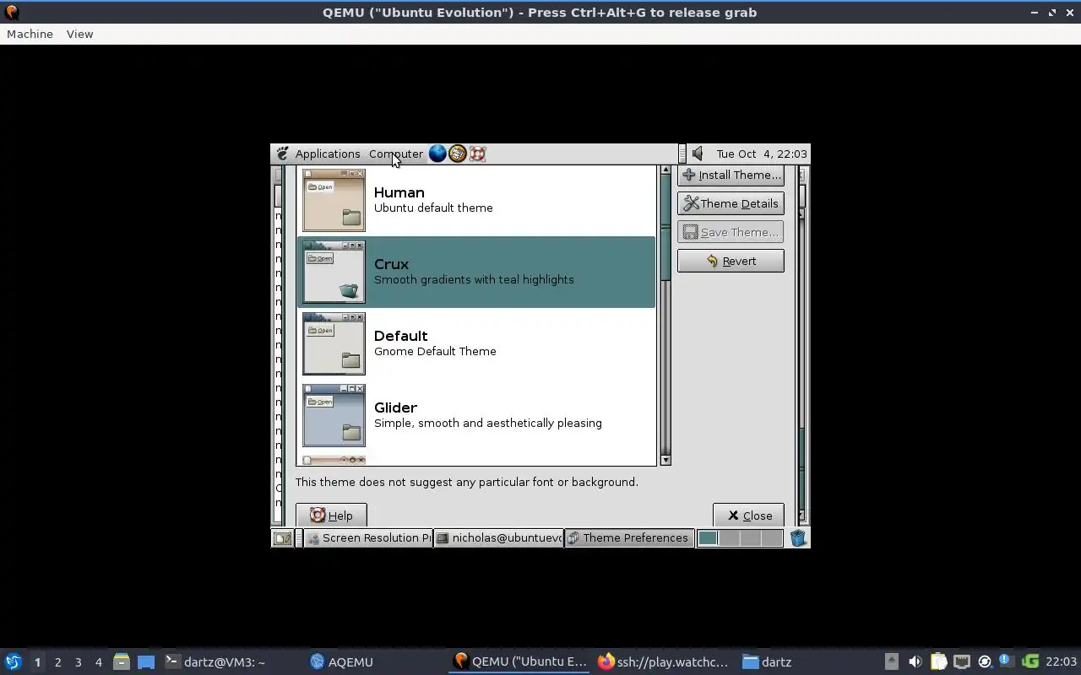Switch to host desktop 4

tap(98, 662)
